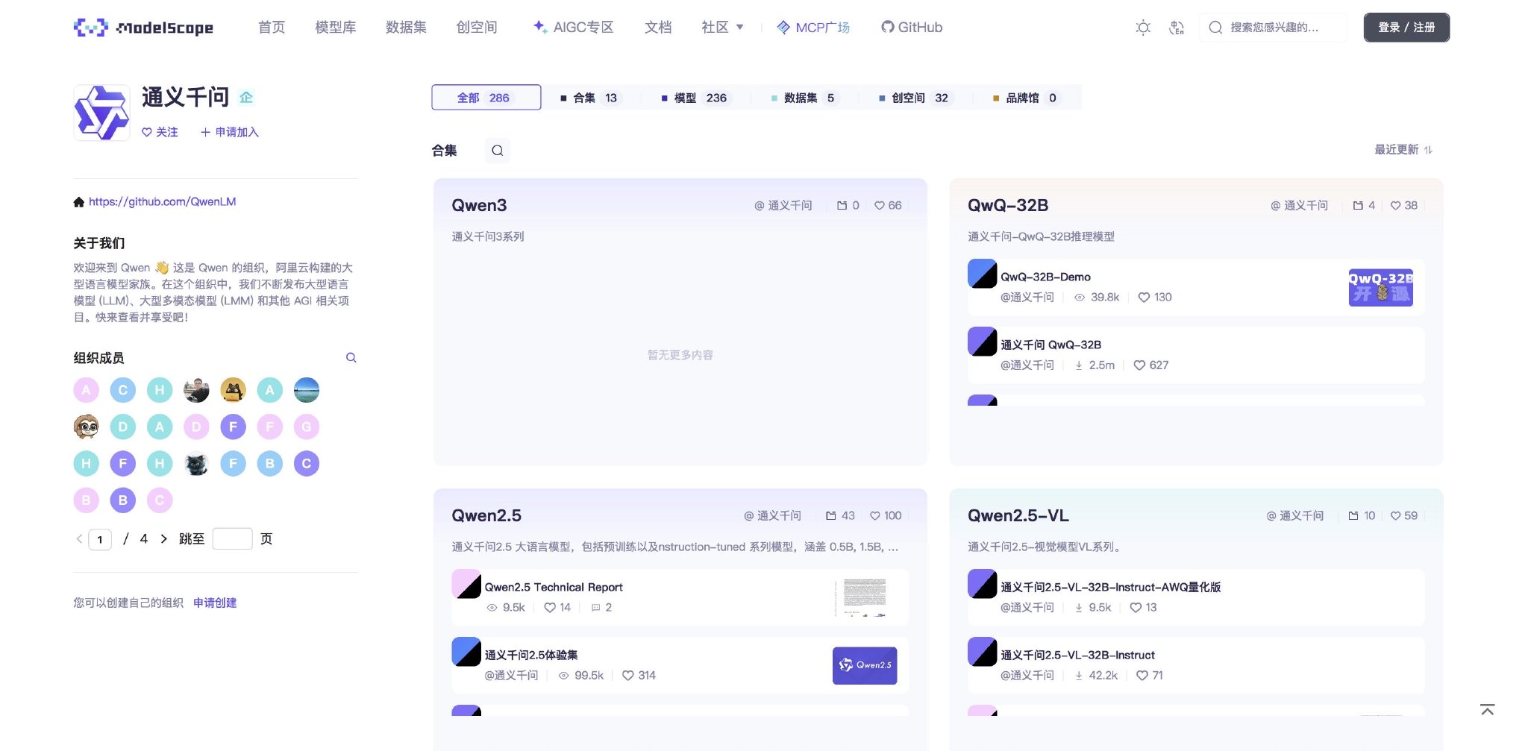The image size is (1528, 751).
Task: Sort by 最近更新 dropdown
Action: tap(1403, 150)
